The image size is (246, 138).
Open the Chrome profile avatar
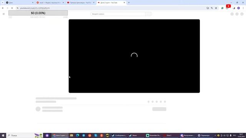coord(238,8)
